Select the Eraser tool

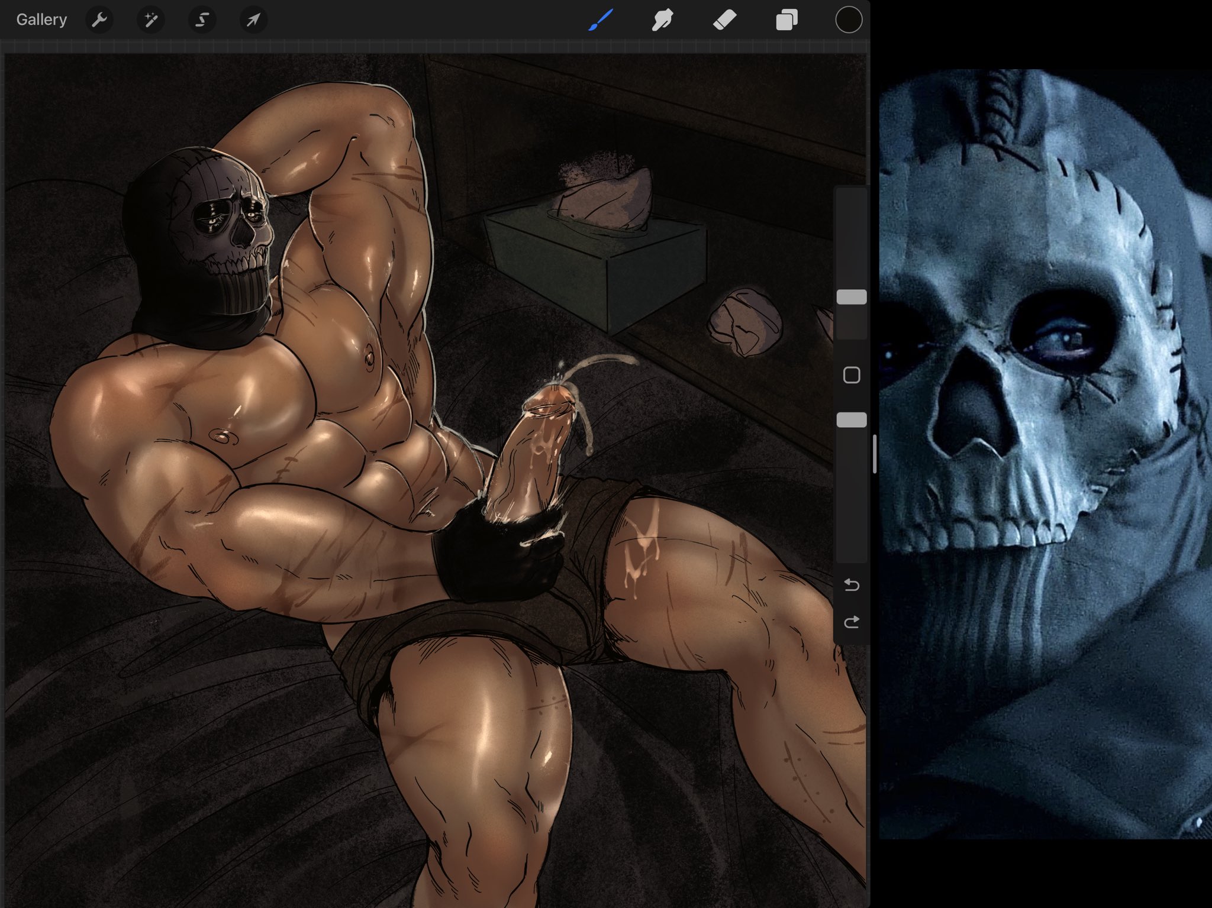(x=724, y=20)
